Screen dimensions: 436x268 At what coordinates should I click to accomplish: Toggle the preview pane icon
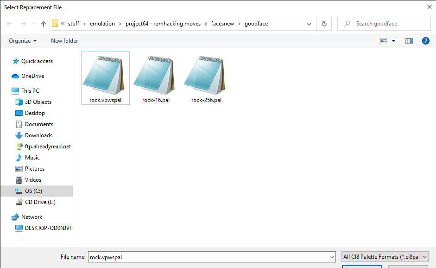(x=409, y=41)
